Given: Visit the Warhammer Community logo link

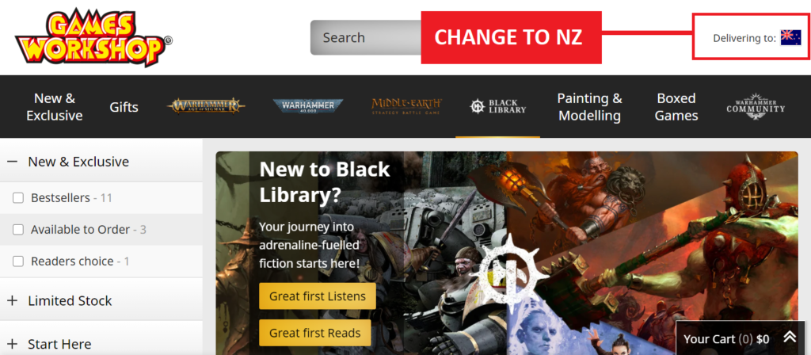Looking at the screenshot, I should [756, 107].
